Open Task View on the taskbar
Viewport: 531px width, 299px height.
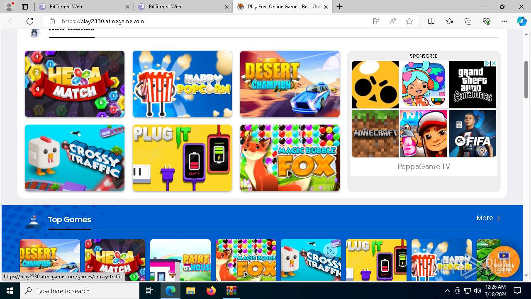pos(149,291)
